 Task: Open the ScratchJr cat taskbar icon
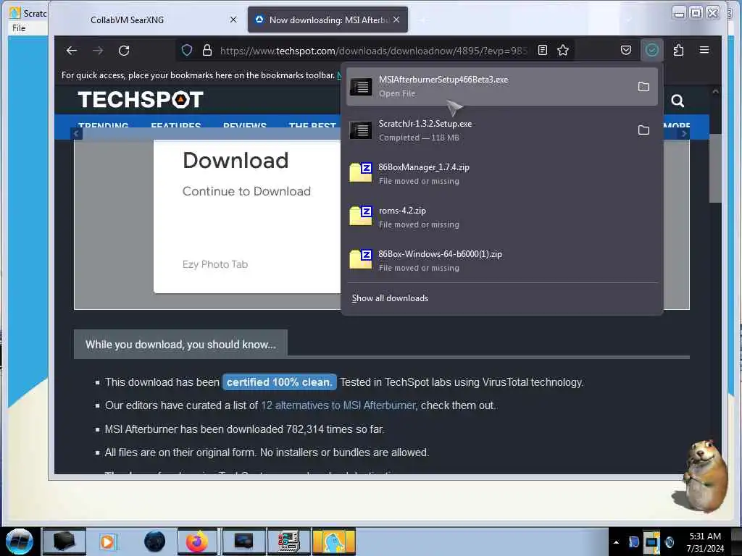click(333, 542)
